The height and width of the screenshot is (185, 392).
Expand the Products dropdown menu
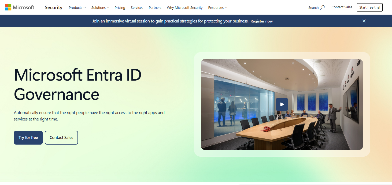pyautogui.click(x=77, y=7)
